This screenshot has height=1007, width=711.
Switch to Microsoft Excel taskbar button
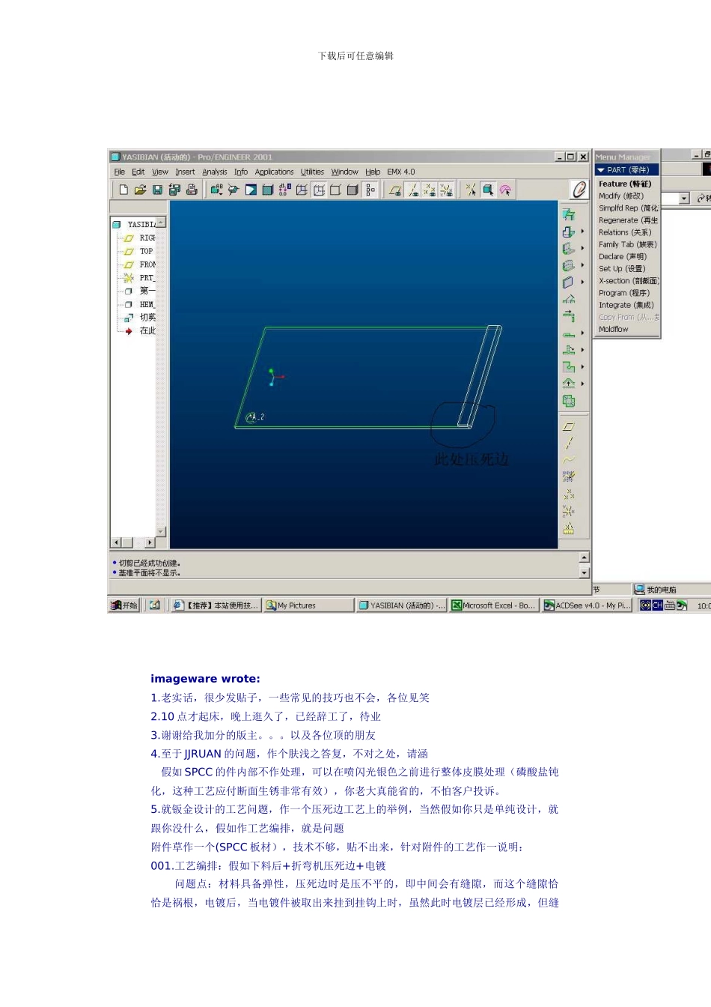pos(494,605)
